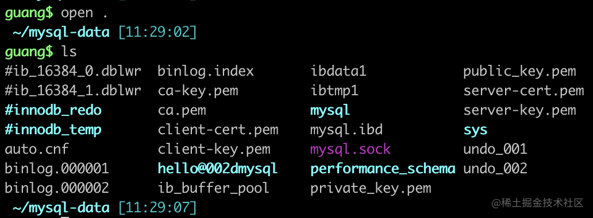The image size is (593, 218).
Task: Click the ls command text
Action: 69,52
